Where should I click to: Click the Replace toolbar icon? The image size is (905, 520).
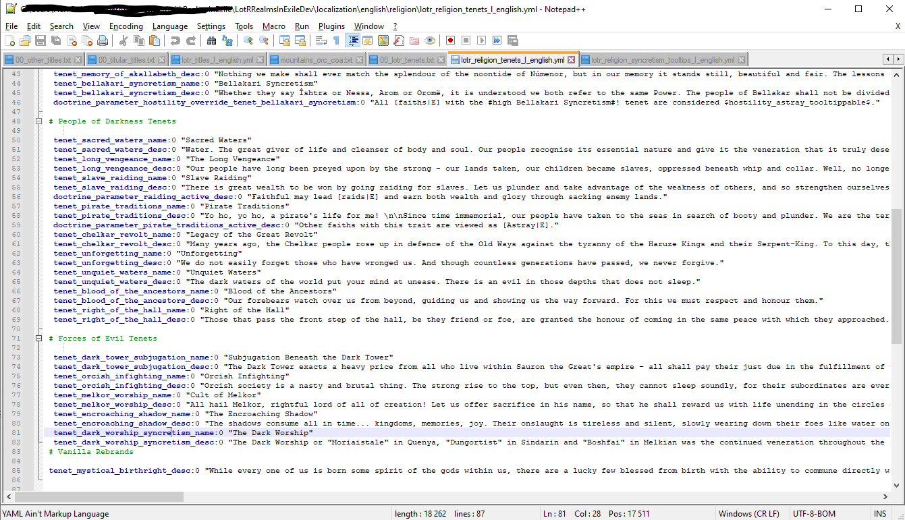[227, 40]
